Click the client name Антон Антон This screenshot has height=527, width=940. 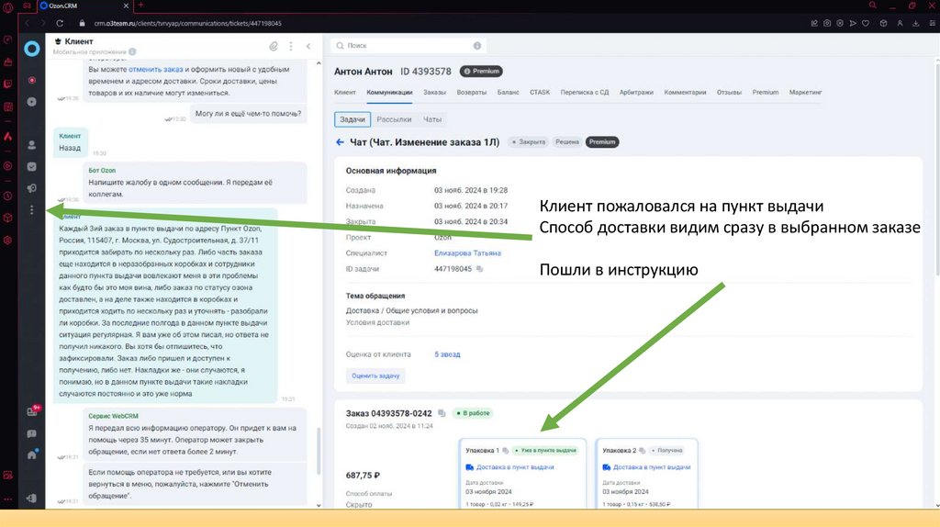(364, 72)
